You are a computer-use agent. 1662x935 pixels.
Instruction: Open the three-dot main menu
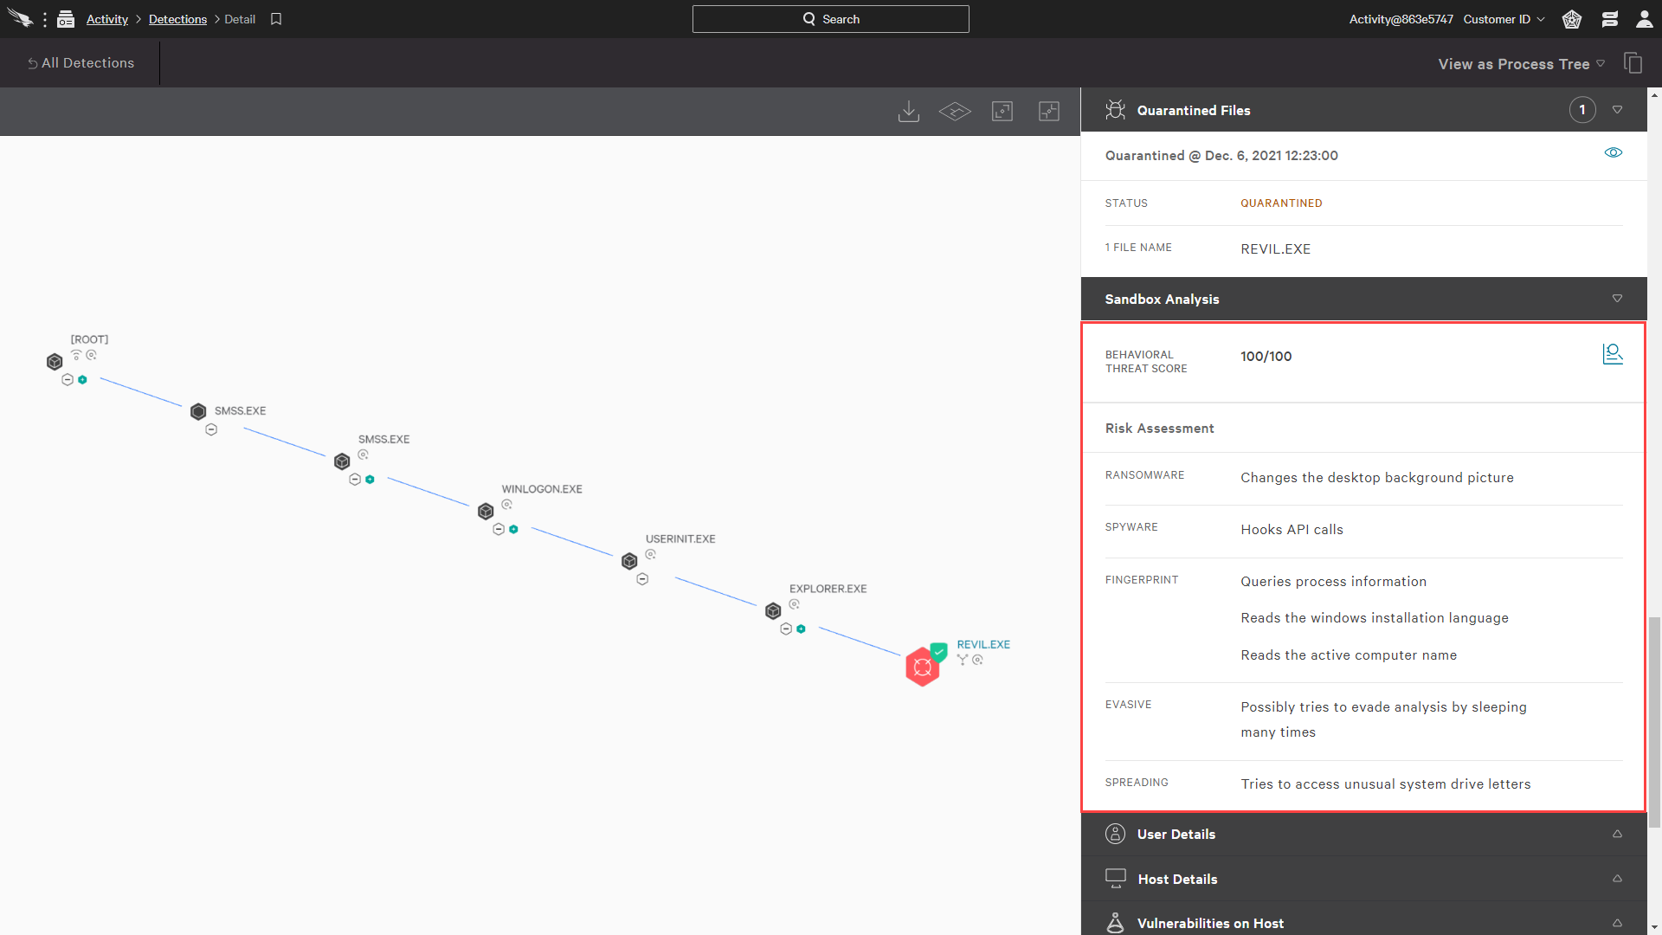click(x=45, y=19)
